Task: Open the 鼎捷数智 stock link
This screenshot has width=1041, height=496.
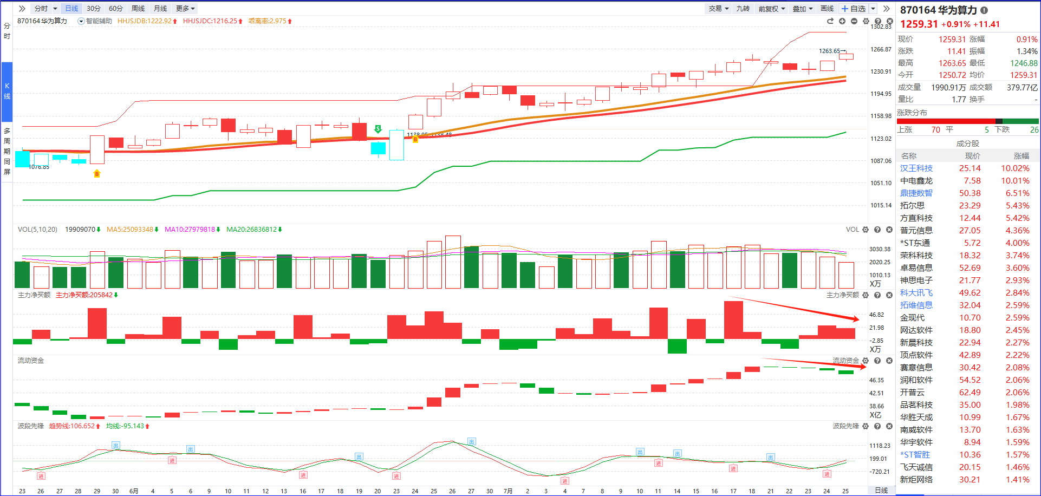Action: pyautogui.click(x=916, y=193)
